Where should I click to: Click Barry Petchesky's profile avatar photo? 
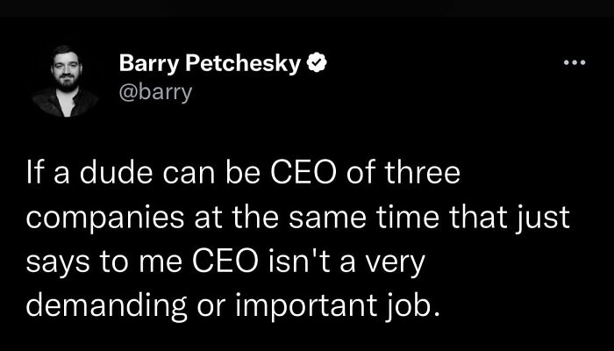tap(65, 80)
